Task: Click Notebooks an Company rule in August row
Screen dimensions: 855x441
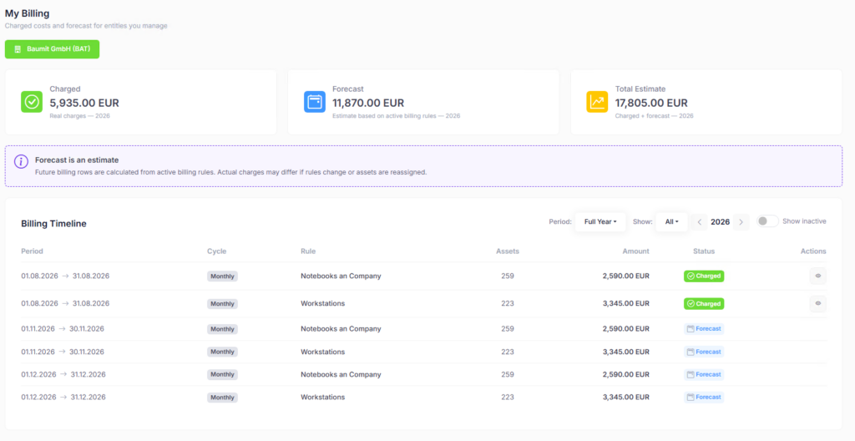Action: pyautogui.click(x=341, y=276)
